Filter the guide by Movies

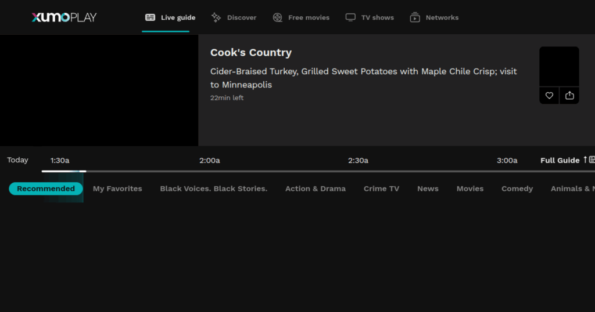point(469,188)
